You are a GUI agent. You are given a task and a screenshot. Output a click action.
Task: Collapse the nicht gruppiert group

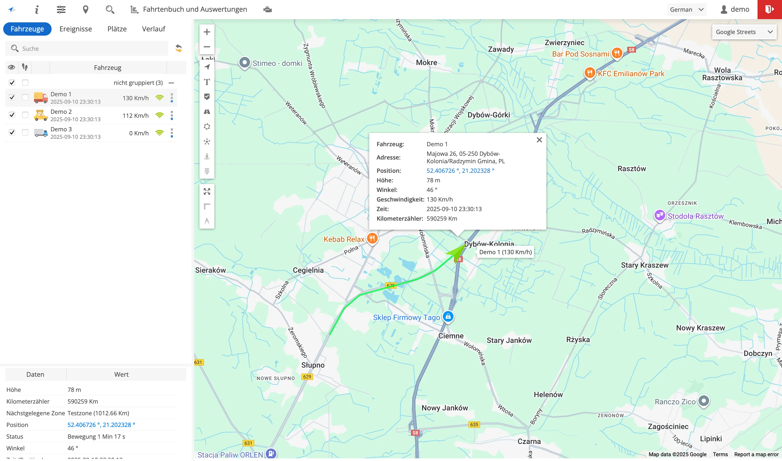click(171, 83)
